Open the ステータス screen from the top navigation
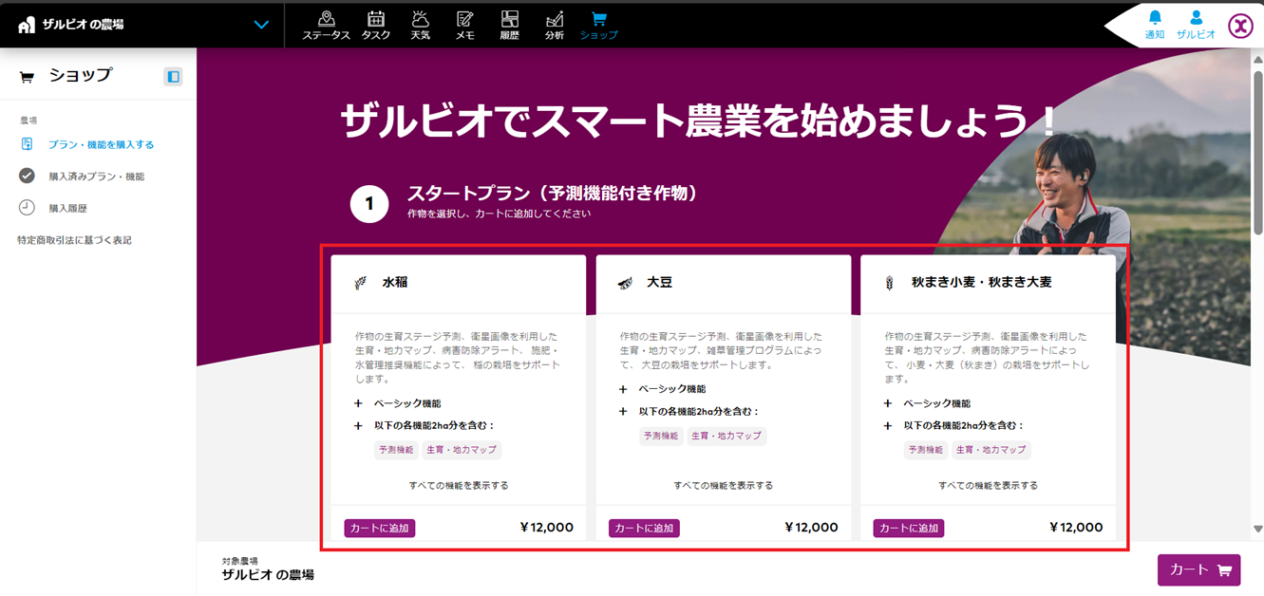 [326, 25]
